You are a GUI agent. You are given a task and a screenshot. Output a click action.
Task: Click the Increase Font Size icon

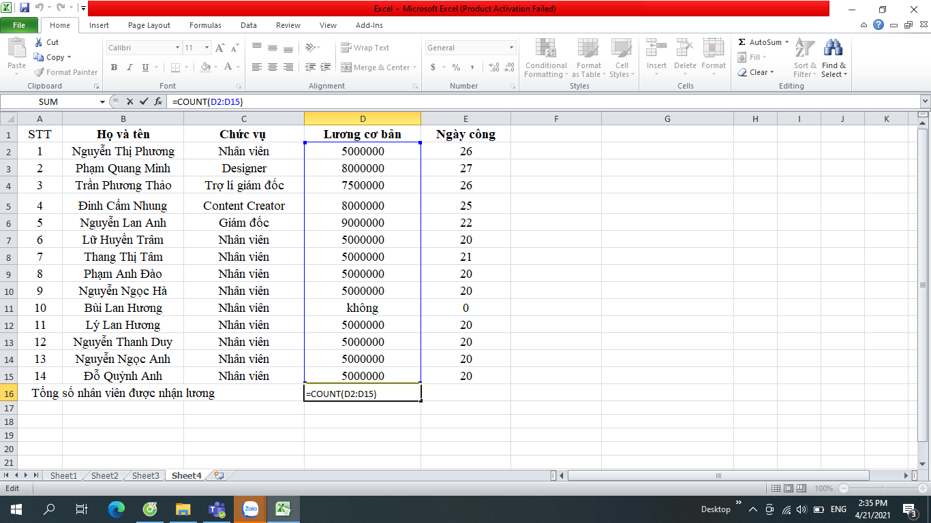point(219,48)
